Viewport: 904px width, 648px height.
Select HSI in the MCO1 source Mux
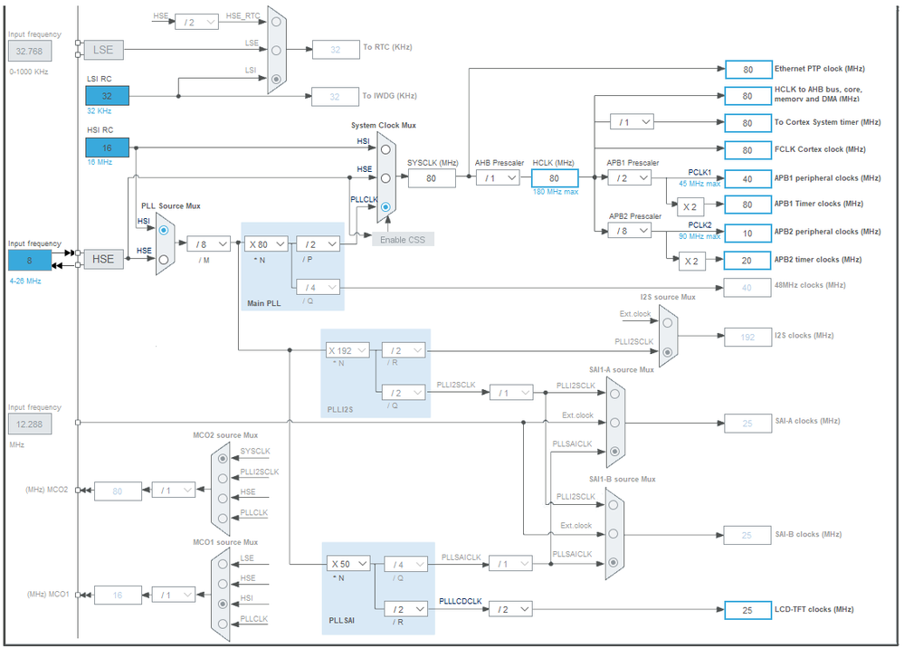(x=223, y=604)
